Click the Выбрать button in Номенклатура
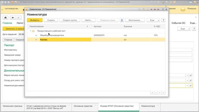Viewport: 199px width, 112px height. point(35,20)
